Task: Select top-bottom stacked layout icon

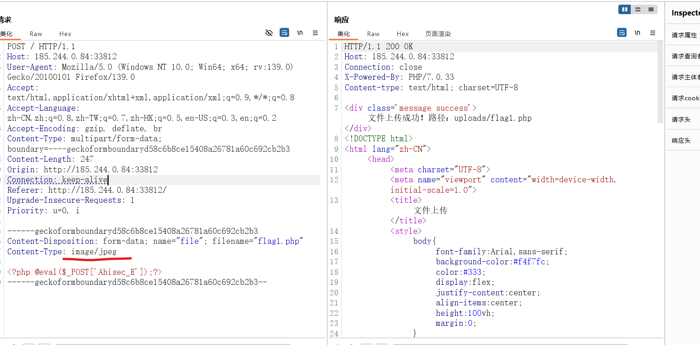Action: (x=638, y=9)
